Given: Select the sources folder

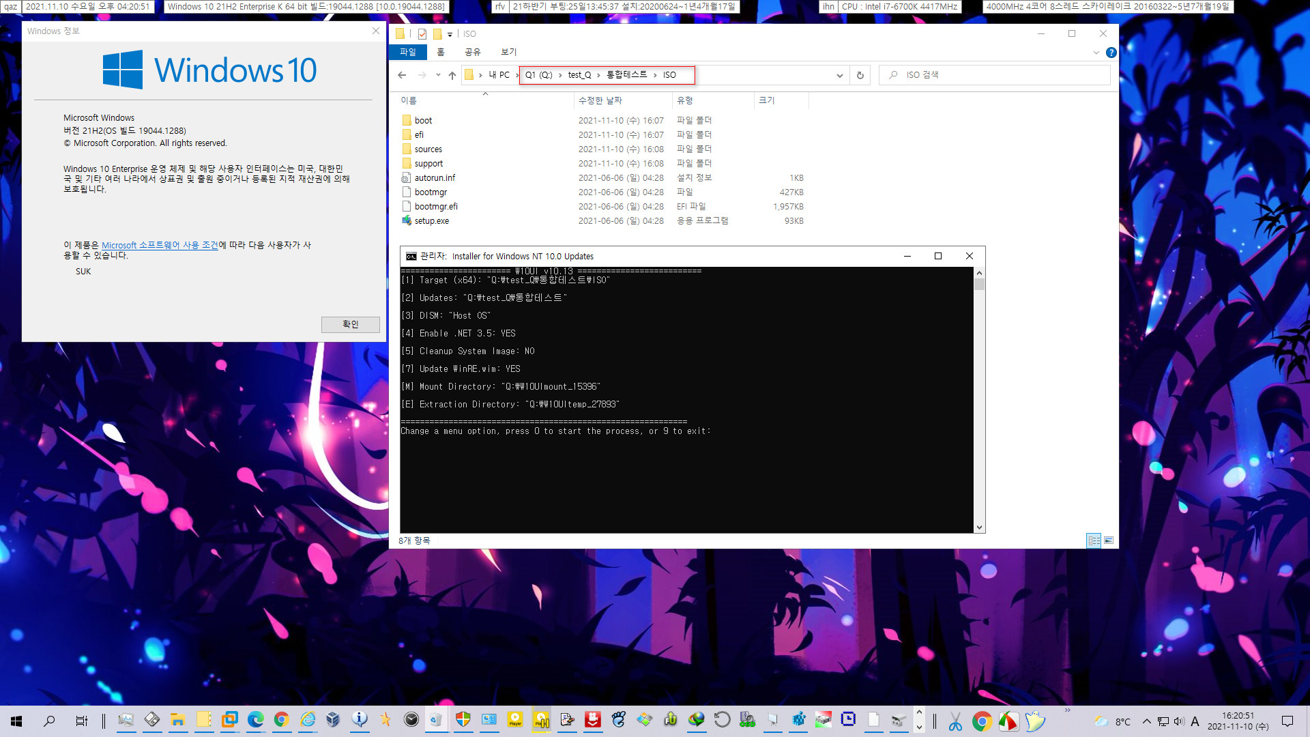Looking at the screenshot, I should [x=428, y=149].
